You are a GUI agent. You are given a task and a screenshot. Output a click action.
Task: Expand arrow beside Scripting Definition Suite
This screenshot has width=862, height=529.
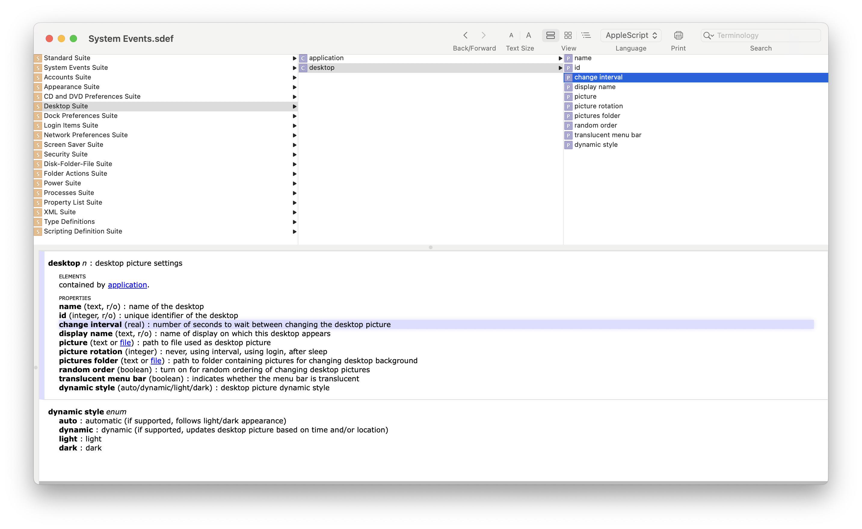(x=294, y=232)
